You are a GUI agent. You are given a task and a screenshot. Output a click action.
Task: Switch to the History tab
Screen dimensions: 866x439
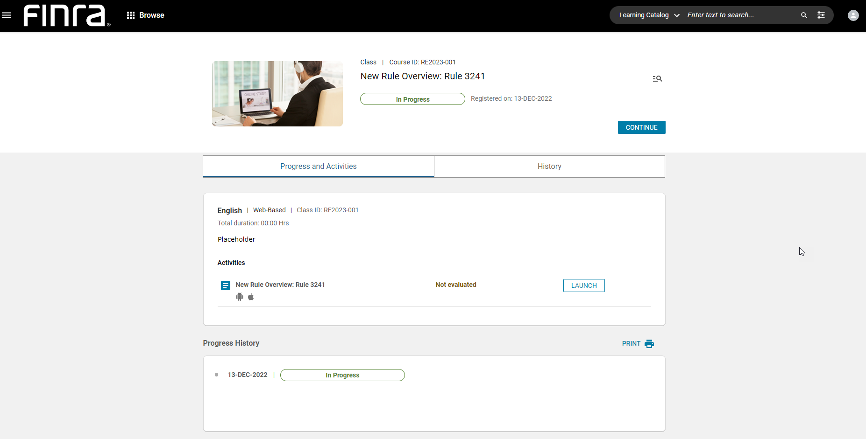pyautogui.click(x=549, y=167)
